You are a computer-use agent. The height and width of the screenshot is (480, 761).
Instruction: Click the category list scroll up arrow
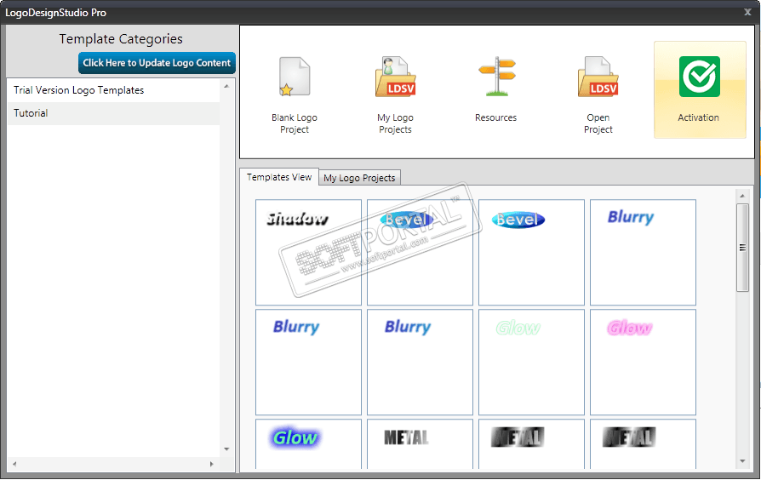click(x=226, y=86)
